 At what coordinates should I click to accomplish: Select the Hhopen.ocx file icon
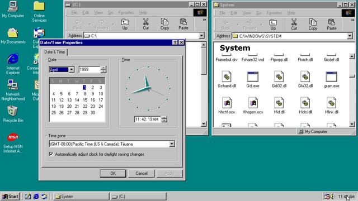253,106
